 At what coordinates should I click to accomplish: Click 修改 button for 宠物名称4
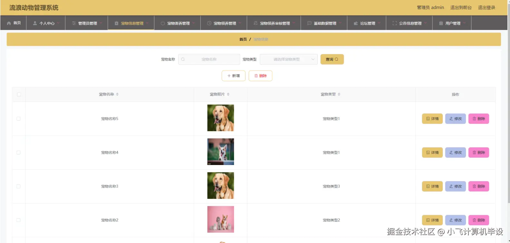(456, 152)
